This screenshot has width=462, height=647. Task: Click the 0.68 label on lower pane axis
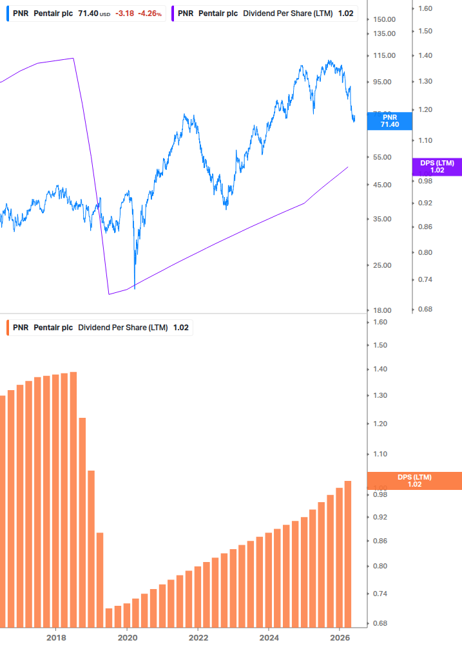(380, 623)
